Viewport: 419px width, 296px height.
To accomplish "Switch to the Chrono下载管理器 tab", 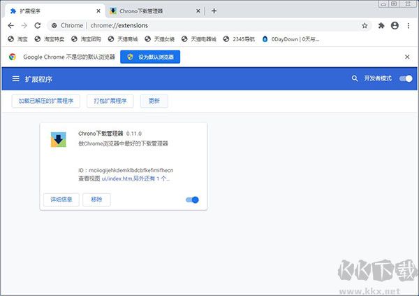I will pyautogui.click(x=150, y=10).
